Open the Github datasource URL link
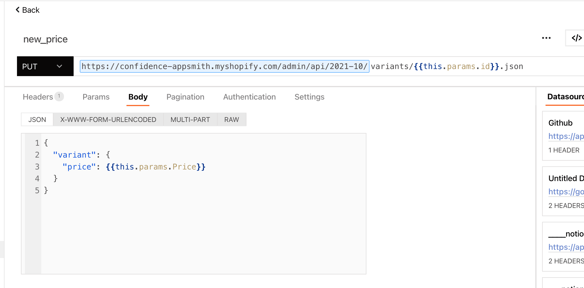 pyautogui.click(x=566, y=136)
